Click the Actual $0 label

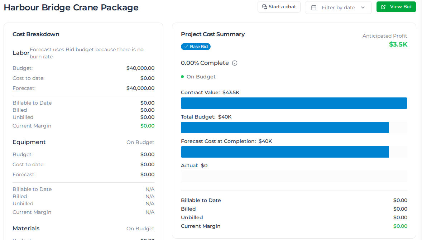[x=194, y=165]
